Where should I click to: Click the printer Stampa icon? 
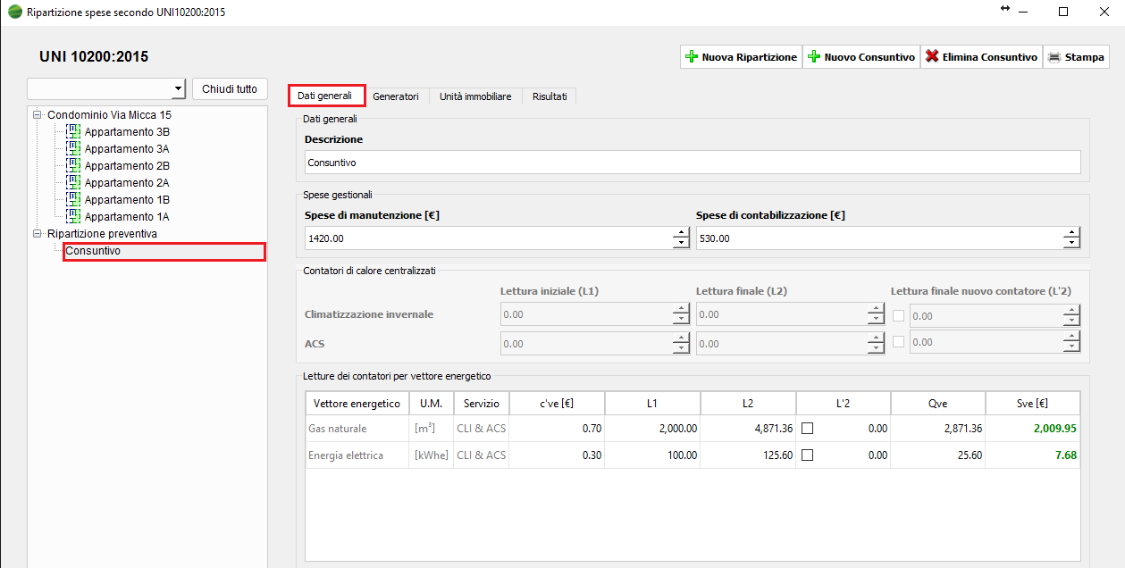click(x=1054, y=56)
